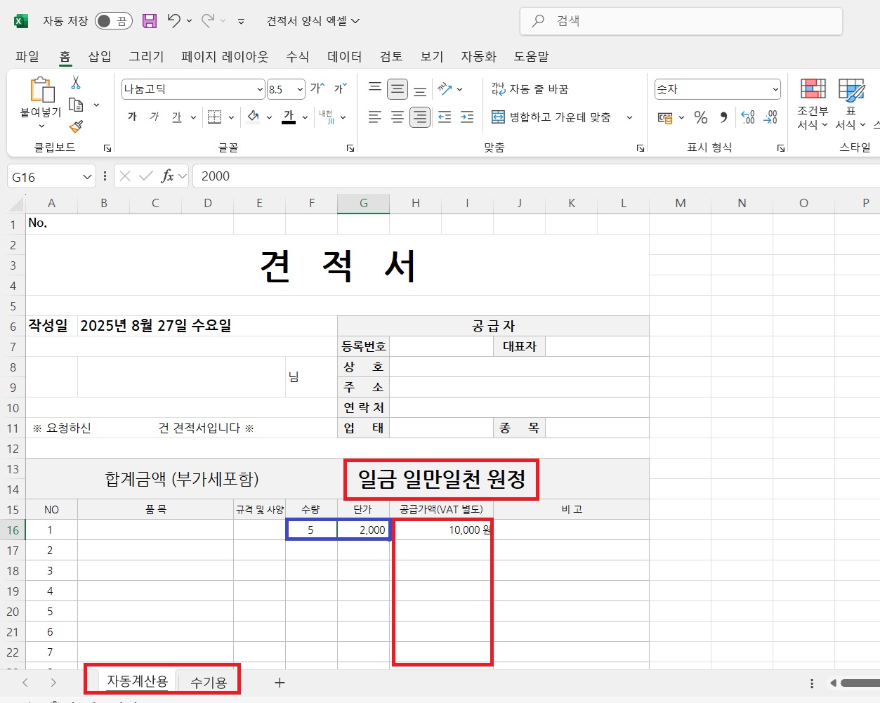Toggle right alignment of text
The image size is (880, 703).
(420, 117)
